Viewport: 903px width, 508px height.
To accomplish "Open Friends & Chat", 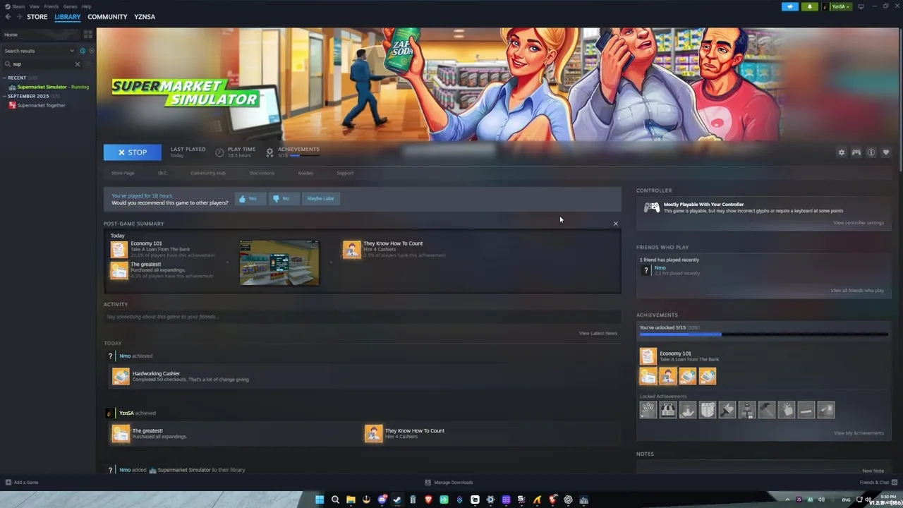I will point(878,483).
